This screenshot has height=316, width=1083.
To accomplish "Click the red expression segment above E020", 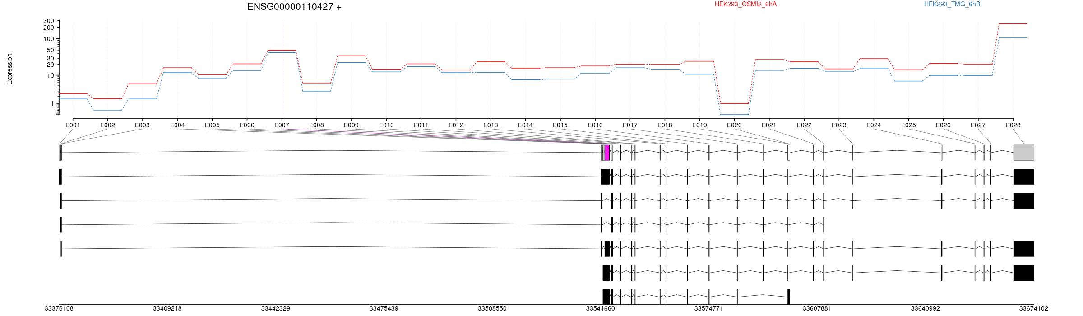I will (734, 103).
